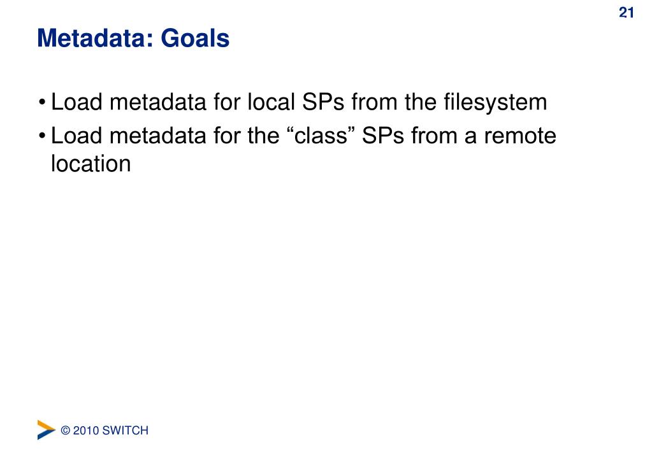652x451 pixels.
Task: Click the word "SWITCH" in the footer
Action: [125, 430]
